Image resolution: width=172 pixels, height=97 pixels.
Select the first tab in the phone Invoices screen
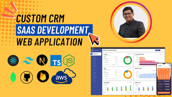click(x=160, y=67)
